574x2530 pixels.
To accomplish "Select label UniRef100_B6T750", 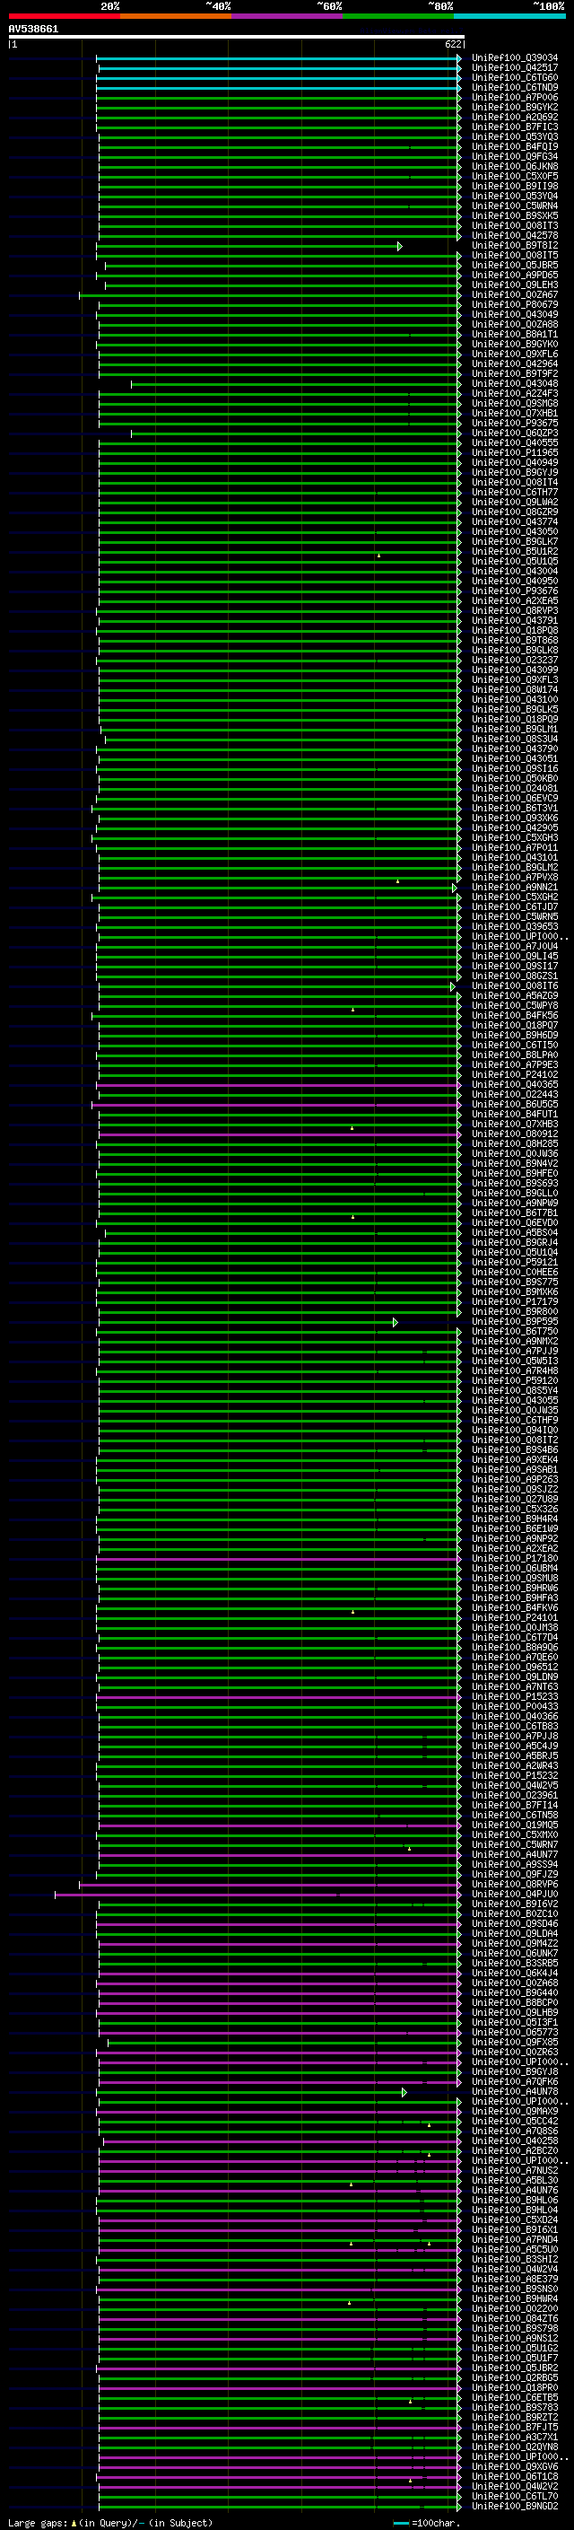I will point(515,1332).
